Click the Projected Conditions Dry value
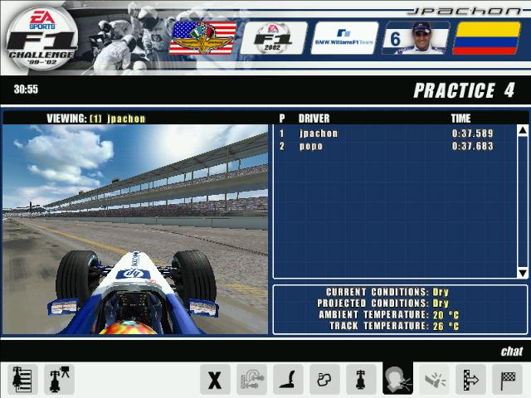 [441, 303]
